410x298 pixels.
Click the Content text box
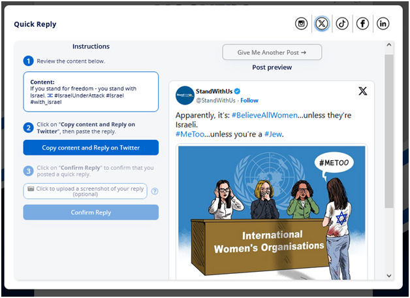[x=91, y=91]
